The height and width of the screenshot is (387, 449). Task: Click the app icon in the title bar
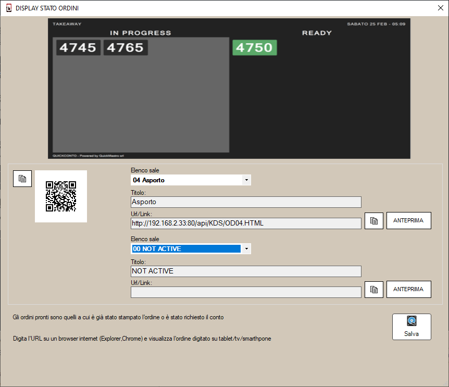(8, 8)
